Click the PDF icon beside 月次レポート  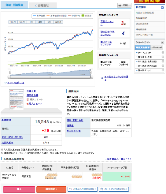click(28, 104)
